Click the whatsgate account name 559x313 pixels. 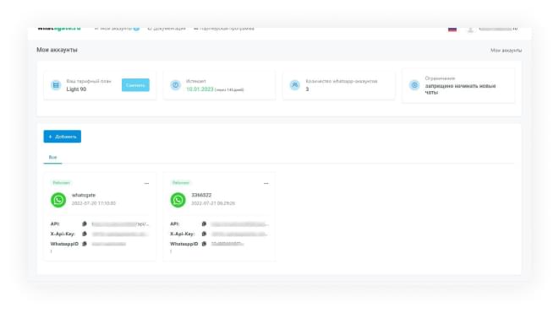(x=84, y=195)
